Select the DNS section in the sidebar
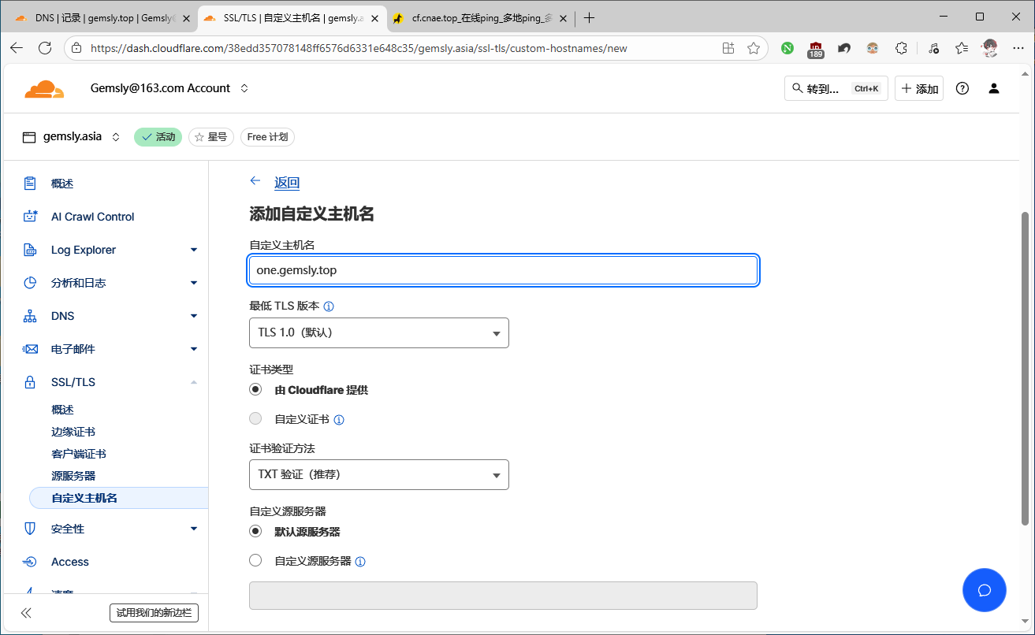The width and height of the screenshot is (1035, 635). pos(63,315)
